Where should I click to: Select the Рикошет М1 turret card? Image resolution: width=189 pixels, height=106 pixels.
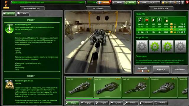click(183, 87)
